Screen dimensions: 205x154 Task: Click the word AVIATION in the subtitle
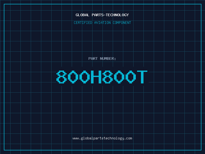102,23
